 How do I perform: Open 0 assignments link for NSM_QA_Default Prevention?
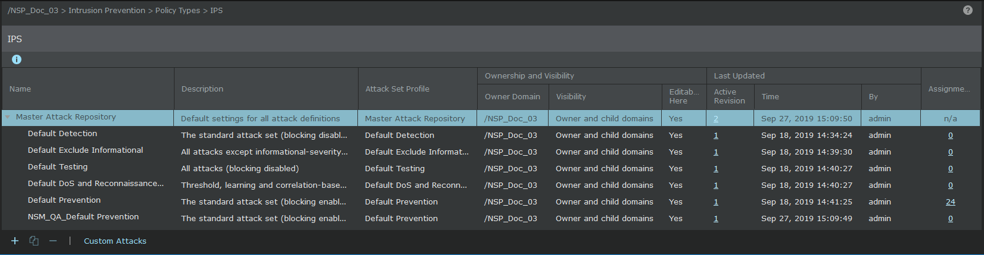click(x=951, y=218)
